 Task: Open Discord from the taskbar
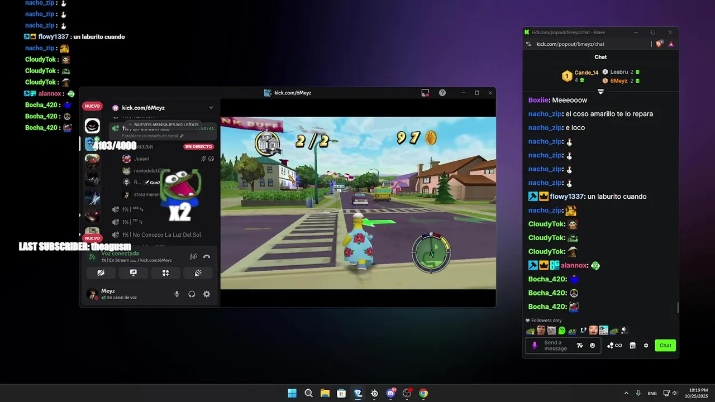(x=390, y=393)
